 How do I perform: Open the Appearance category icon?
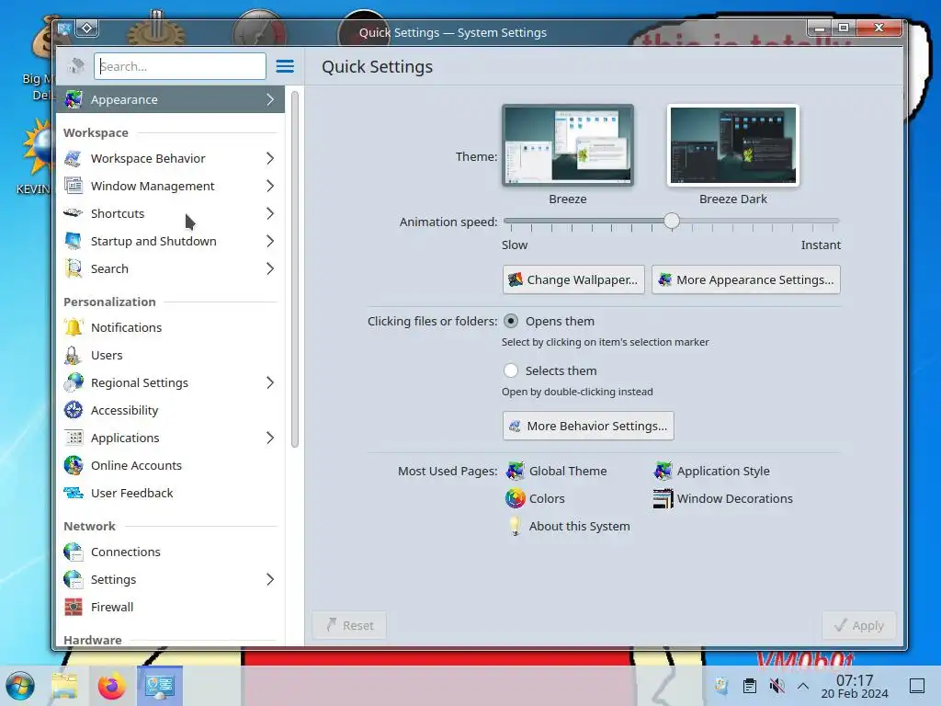point(74,99)
